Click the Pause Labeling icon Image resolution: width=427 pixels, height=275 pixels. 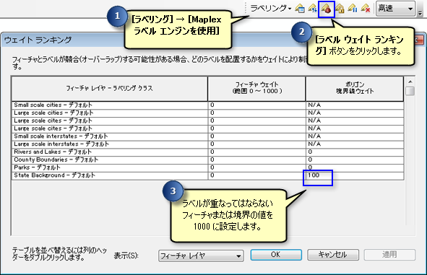(x=353, y=9)
